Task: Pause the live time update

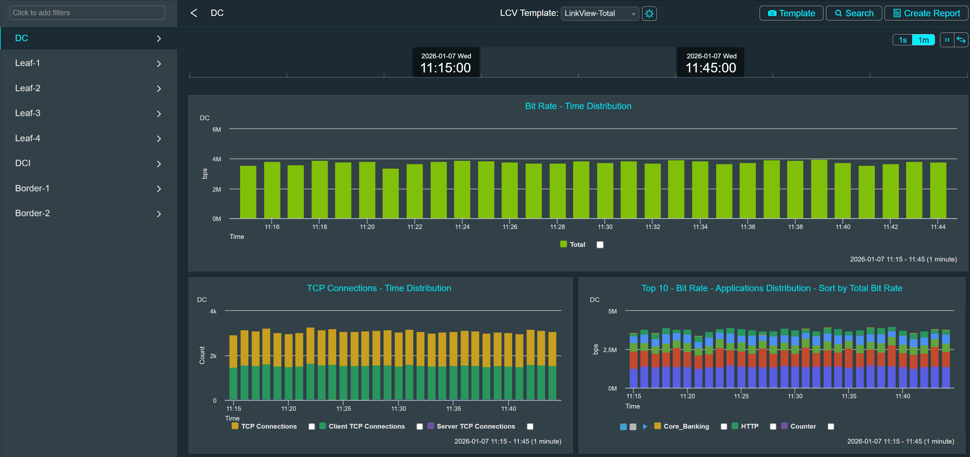Action: coord(947,40)
